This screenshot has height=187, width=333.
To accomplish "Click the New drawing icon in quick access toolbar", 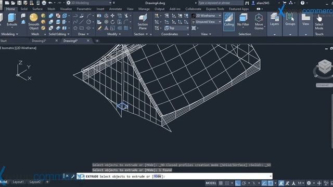I will click(7, 3).
